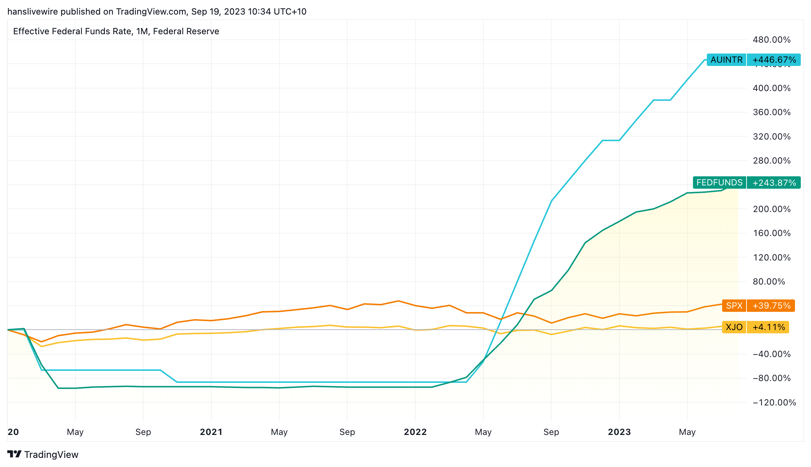This screenshot has height=467, width=811.
Task: Select the orange SPX series label
Action: [x=734, y=306]
